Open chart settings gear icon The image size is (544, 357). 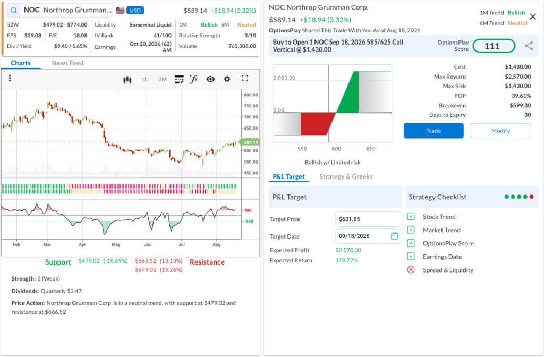click(x=227, y=79)
